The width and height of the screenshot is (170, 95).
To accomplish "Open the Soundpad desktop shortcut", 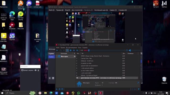I will click(x=12, y=26).
